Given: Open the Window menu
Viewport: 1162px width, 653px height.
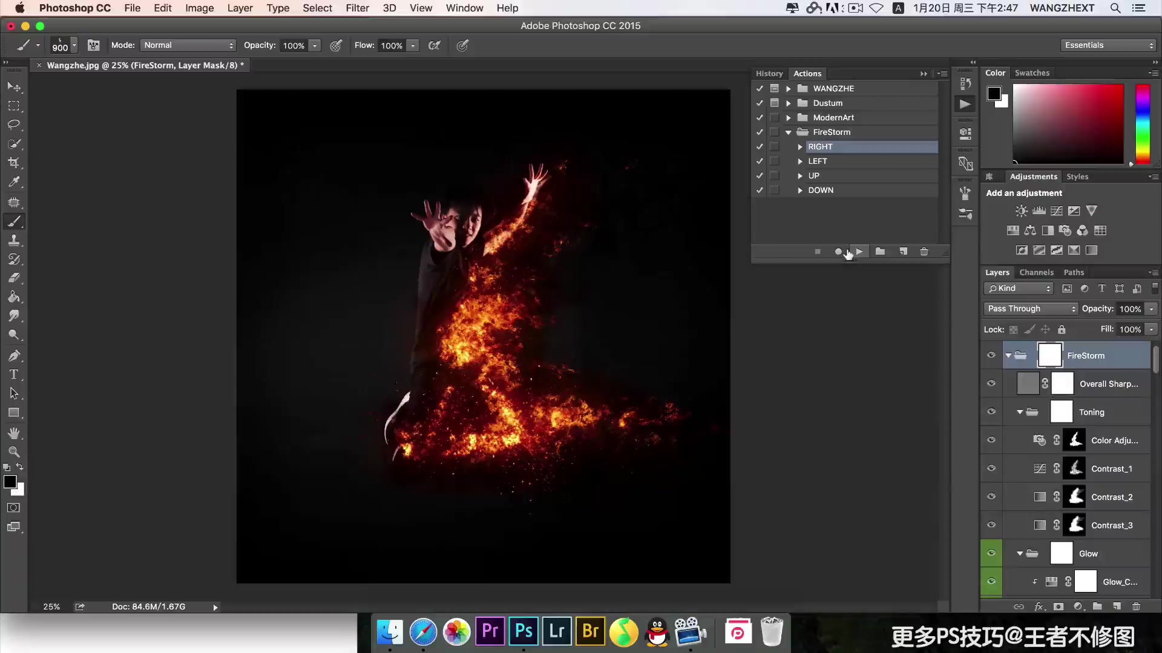Looking at the screenshot, I should tap(464, 8).
